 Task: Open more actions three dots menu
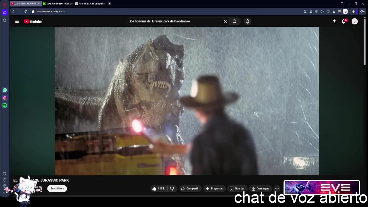tap(277, 189)
